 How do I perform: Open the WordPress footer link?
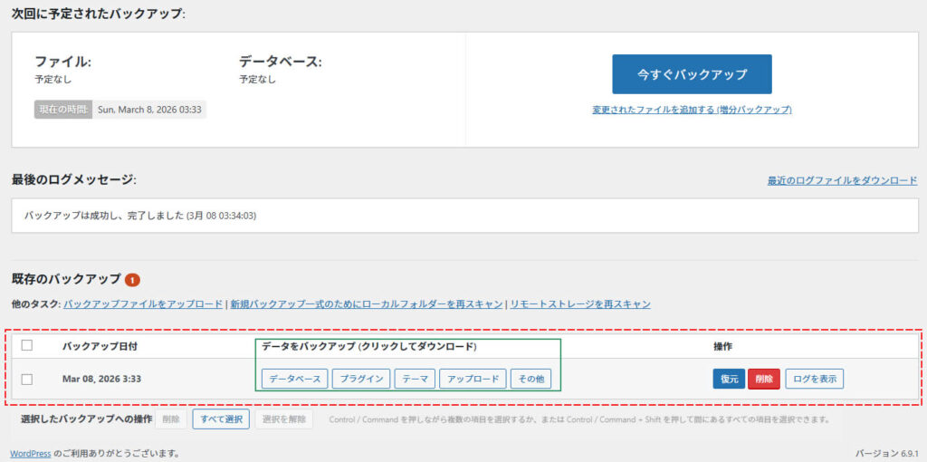[x=30, y=454]
